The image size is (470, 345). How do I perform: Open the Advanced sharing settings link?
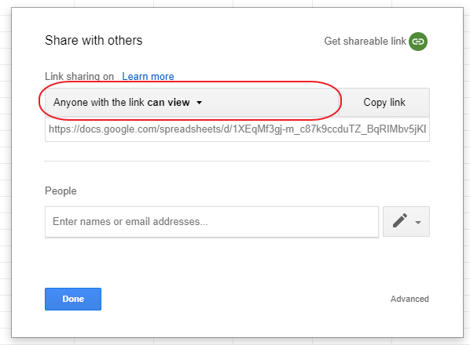[409, 299]
